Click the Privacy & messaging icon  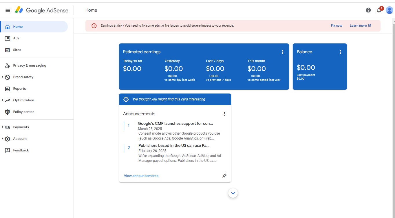(x=8, y=65)
